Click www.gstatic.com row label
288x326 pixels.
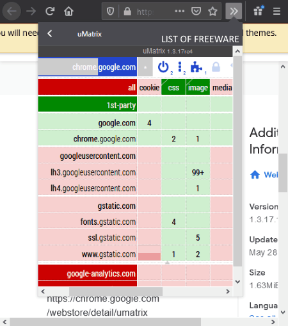pos(88,253)
